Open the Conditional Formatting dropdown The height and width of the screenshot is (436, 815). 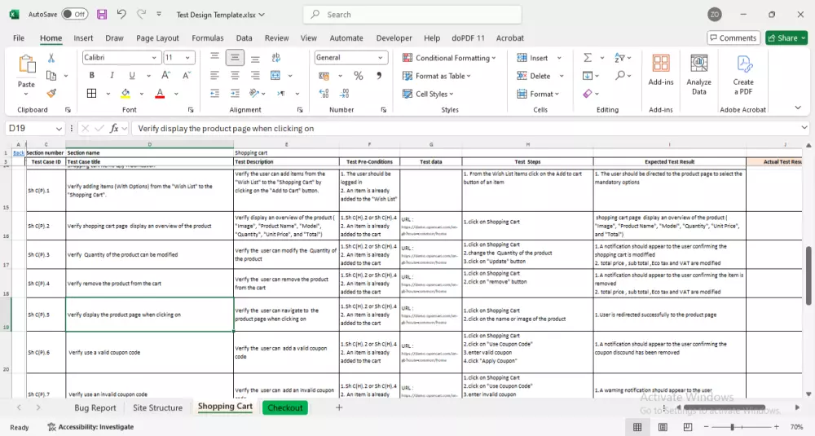[452, 58]
